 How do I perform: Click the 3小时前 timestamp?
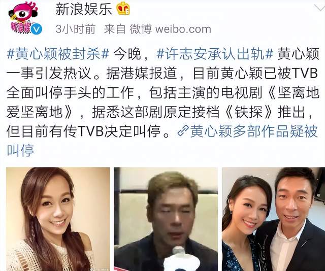[76, 29]
